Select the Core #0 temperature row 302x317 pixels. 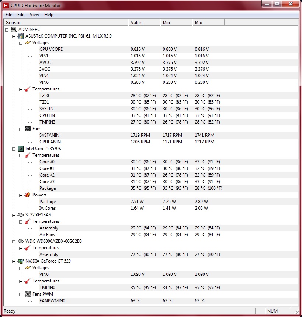click(x=168, y=162)
